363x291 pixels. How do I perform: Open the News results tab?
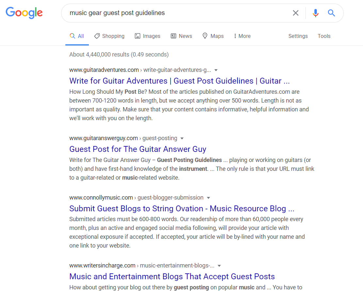click(x=181, y=36)
